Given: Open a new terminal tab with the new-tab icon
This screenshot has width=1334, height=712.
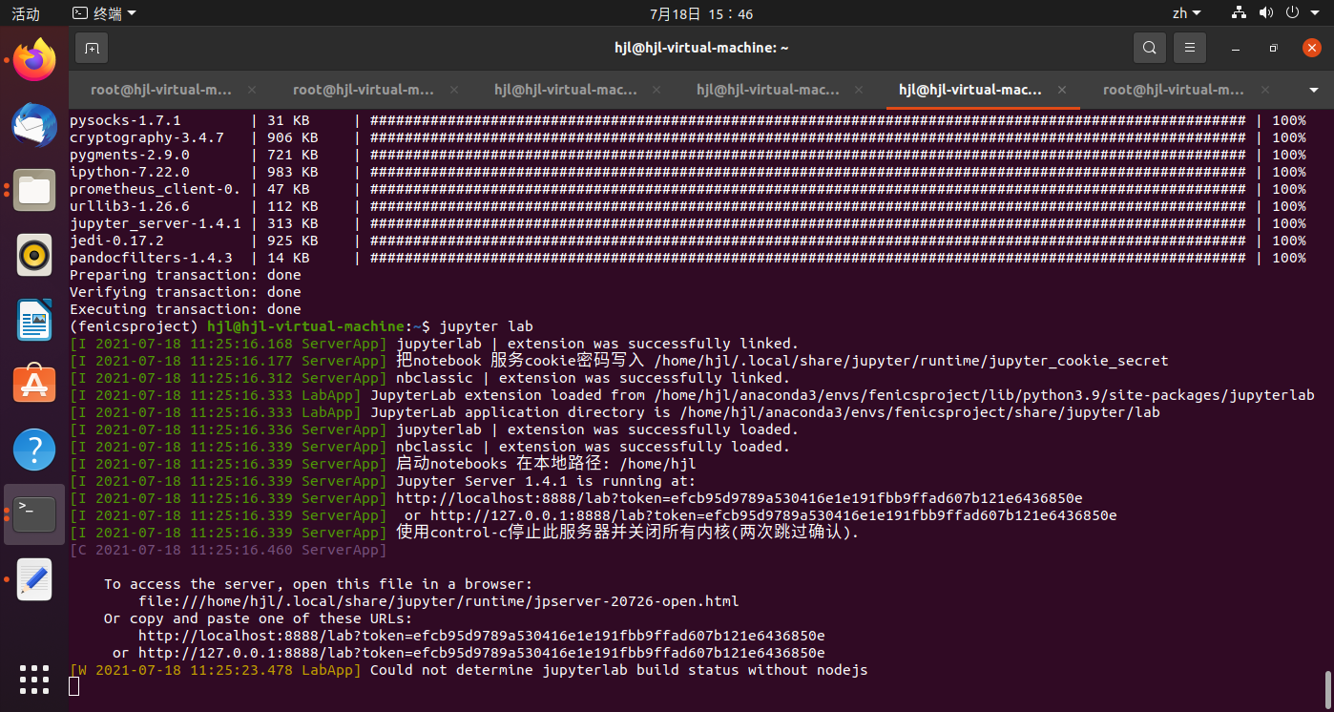Looking at the screenshot, I should click(x=92, y=47).
